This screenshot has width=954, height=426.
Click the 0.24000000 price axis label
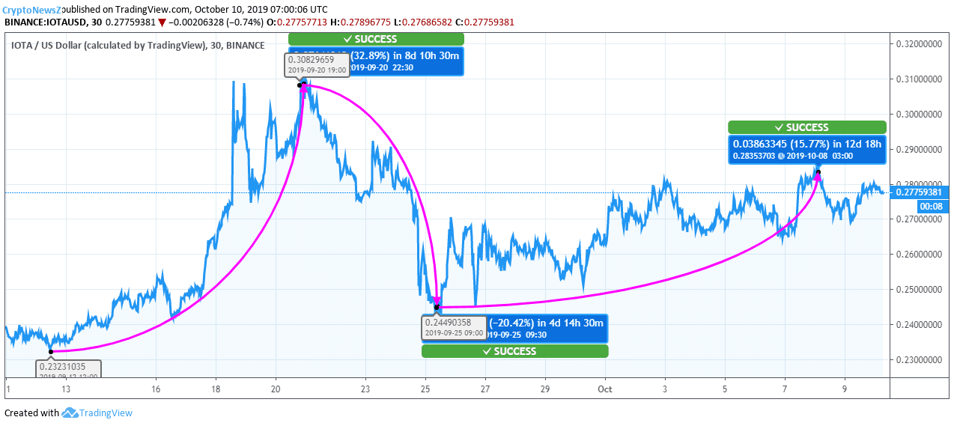pyautogui.click(x=921, y=325)
